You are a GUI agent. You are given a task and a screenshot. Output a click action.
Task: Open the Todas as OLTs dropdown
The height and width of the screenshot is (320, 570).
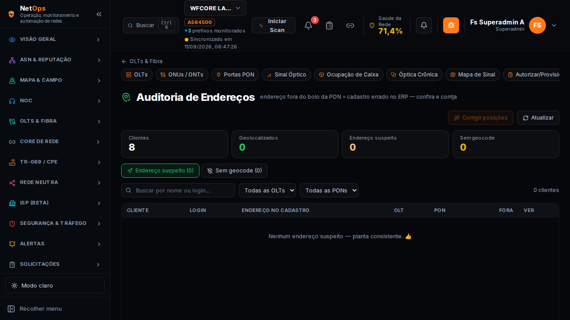(268, 190)
